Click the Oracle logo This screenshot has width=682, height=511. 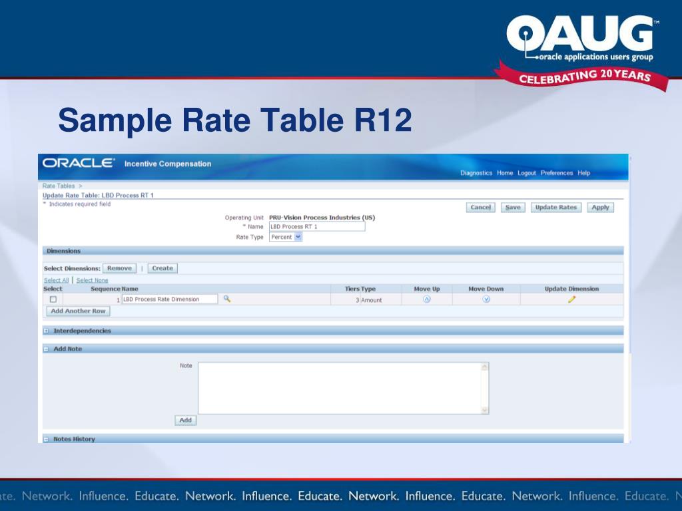(79, 164)
